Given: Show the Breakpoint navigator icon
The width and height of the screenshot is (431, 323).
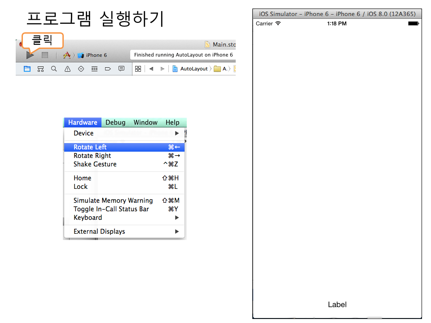Looking at the screenshot, I should 108,69.
